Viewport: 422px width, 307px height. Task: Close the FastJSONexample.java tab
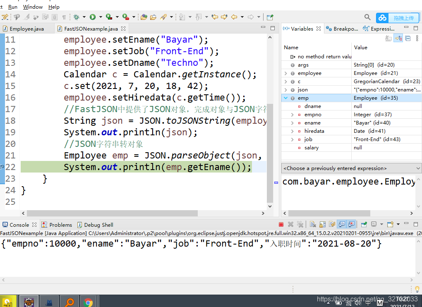(x=123, y=29)
